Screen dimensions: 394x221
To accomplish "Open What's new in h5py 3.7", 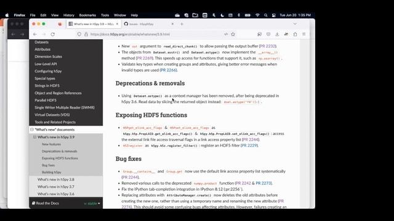I will coord(56,187).
